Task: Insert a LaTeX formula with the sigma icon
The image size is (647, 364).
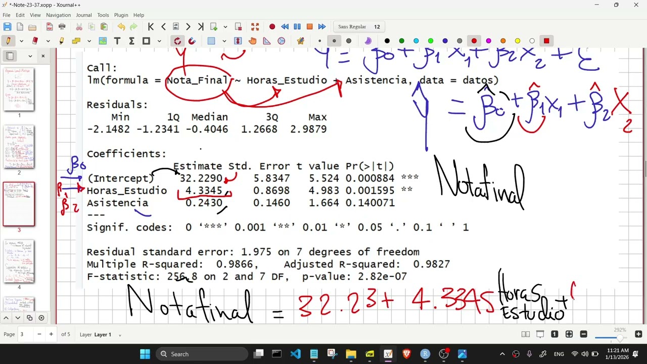Action: click(x=131, y=41)
